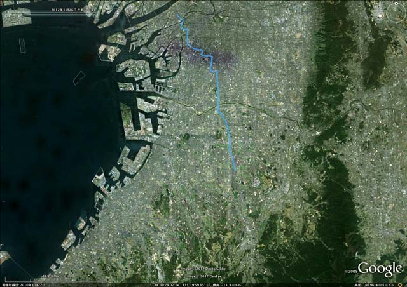407x287 pixels.
Task: Click the 2012 date label above the time slider
Action: [x=69, y=10]
